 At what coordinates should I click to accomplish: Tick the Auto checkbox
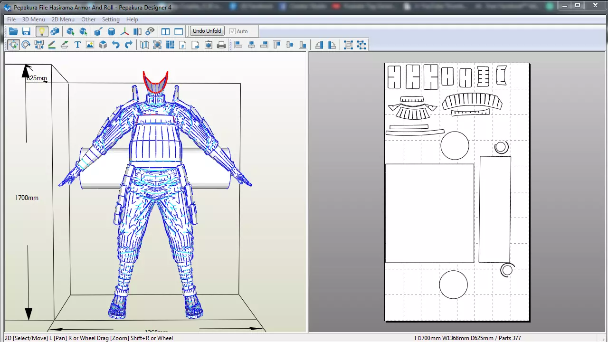(x=233, y=31)
